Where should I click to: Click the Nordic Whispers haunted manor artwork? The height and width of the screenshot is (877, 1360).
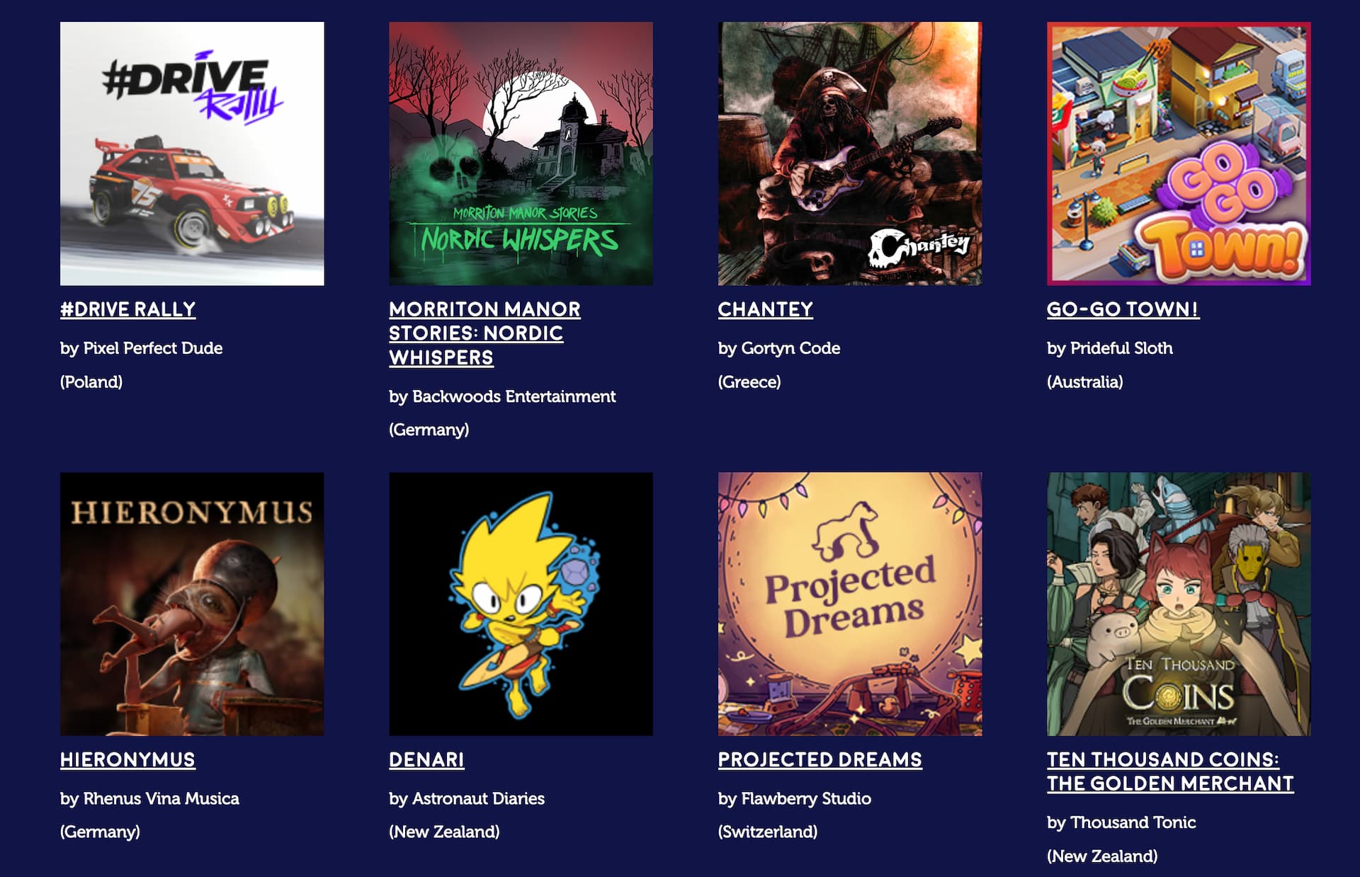coord(521,154)
